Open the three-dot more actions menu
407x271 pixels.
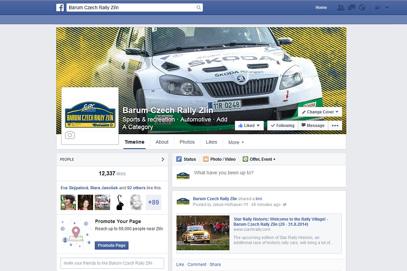tap(335, 126)
